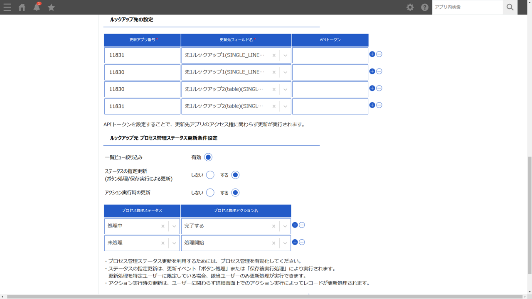Click the 一覧ビュー絞り込み label
This screenshot has height=299, width=532.
coord(124,157)
